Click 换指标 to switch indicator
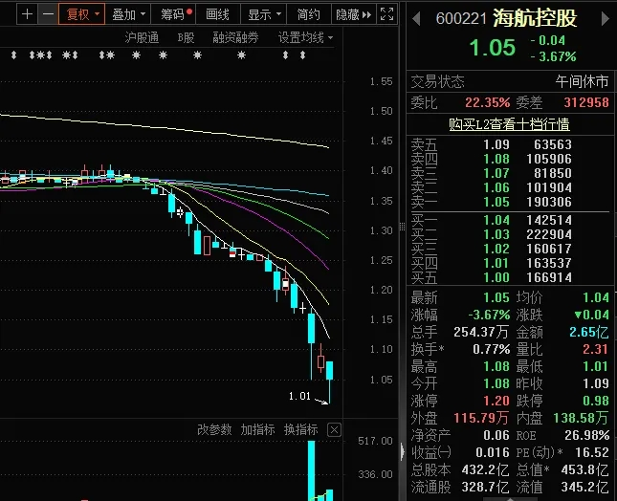Image resolution: width=617 pixels, height=501 pixels. (x=299, y=430)
